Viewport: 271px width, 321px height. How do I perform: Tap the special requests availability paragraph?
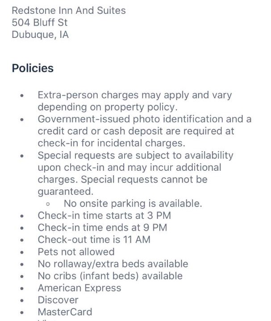[x=136, y=173]
